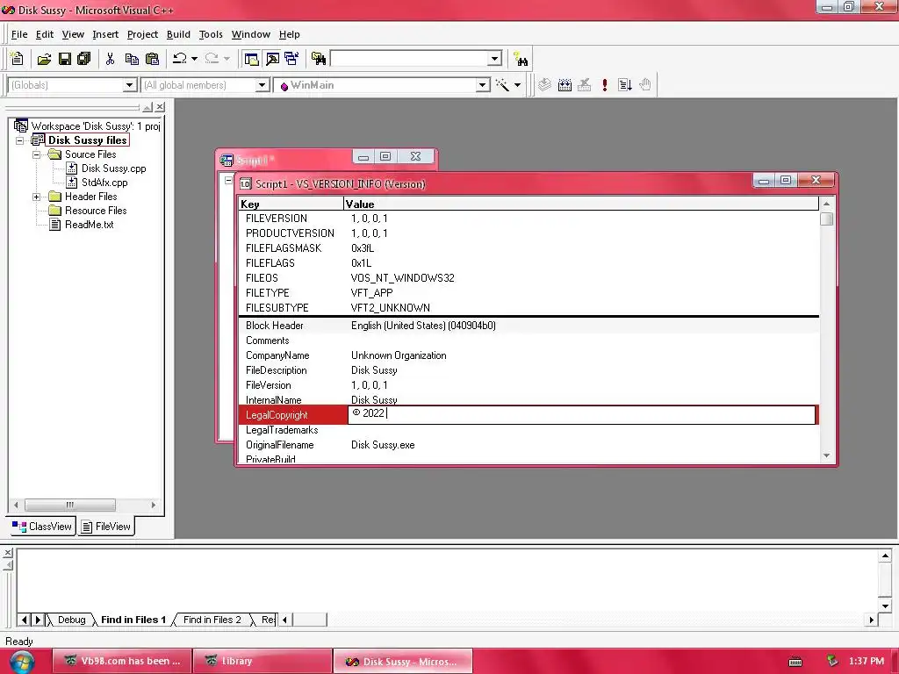This screenshot has width=899, height=674.
Task: Click the Open file icon
Action: pos(44,59)
